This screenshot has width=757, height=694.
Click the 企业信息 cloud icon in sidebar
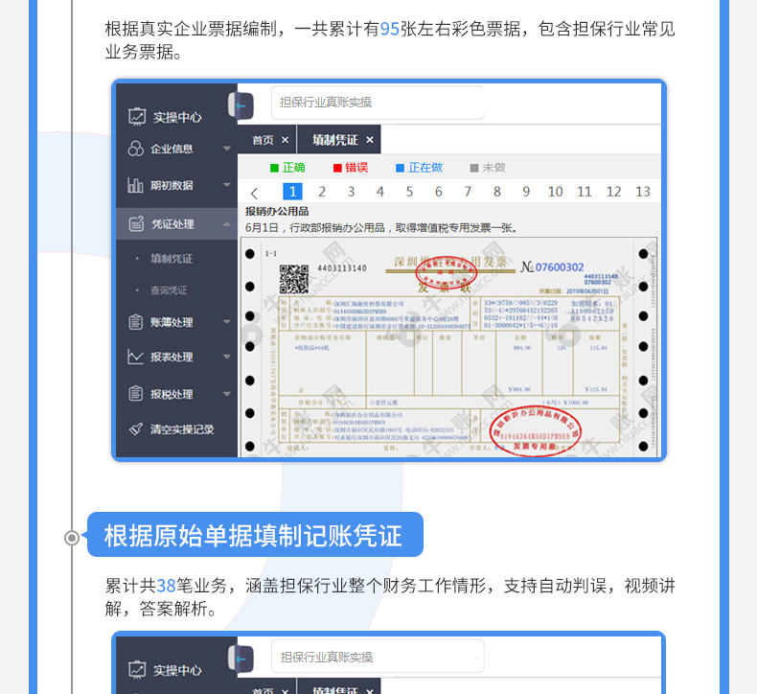135,149
